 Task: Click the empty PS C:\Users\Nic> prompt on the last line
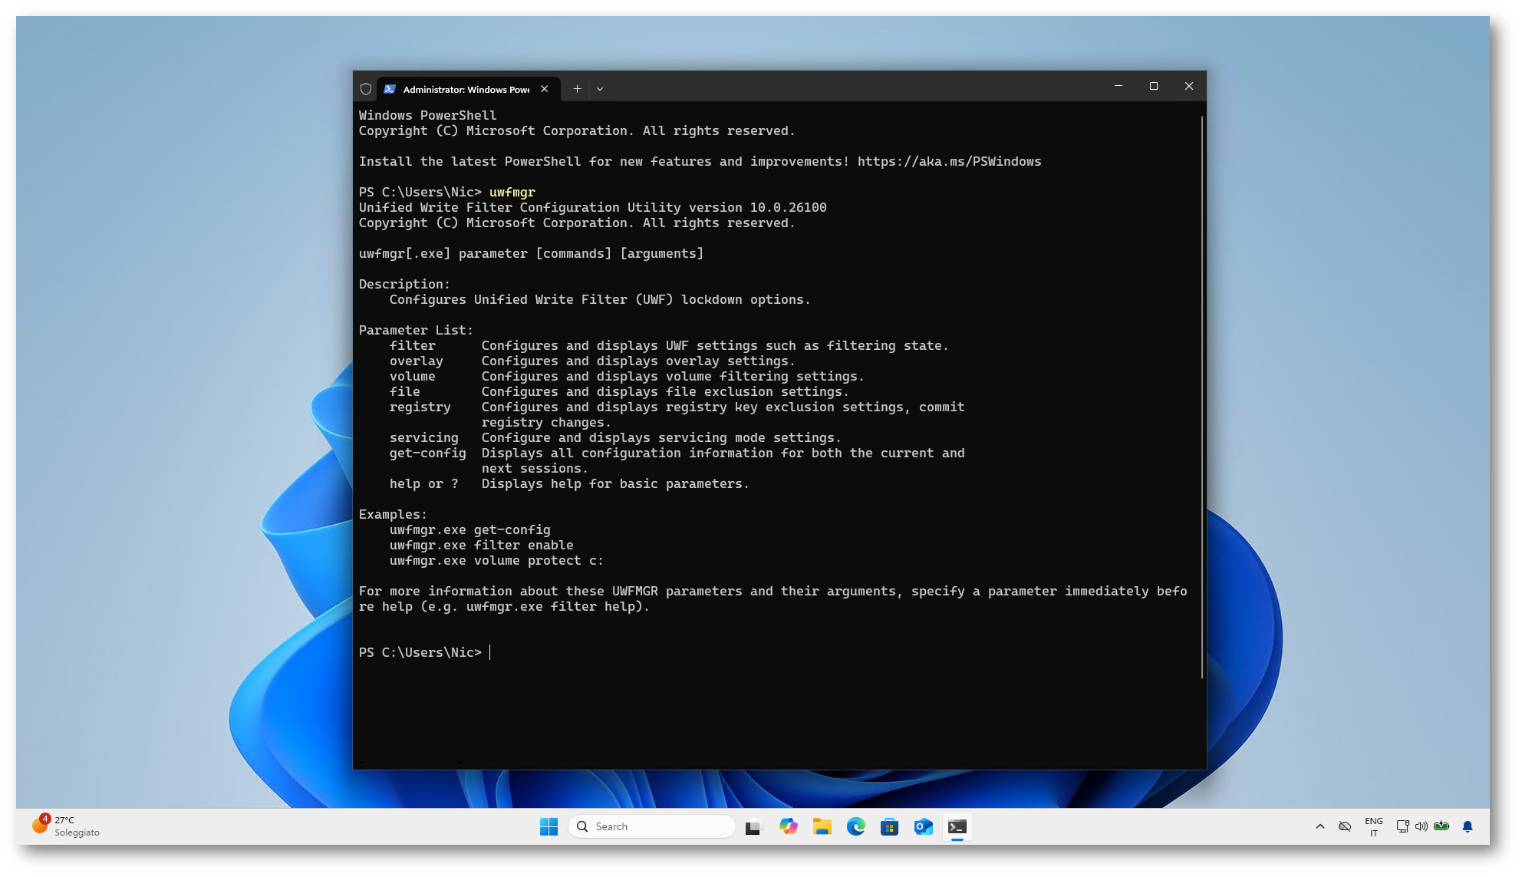[420, 653]
